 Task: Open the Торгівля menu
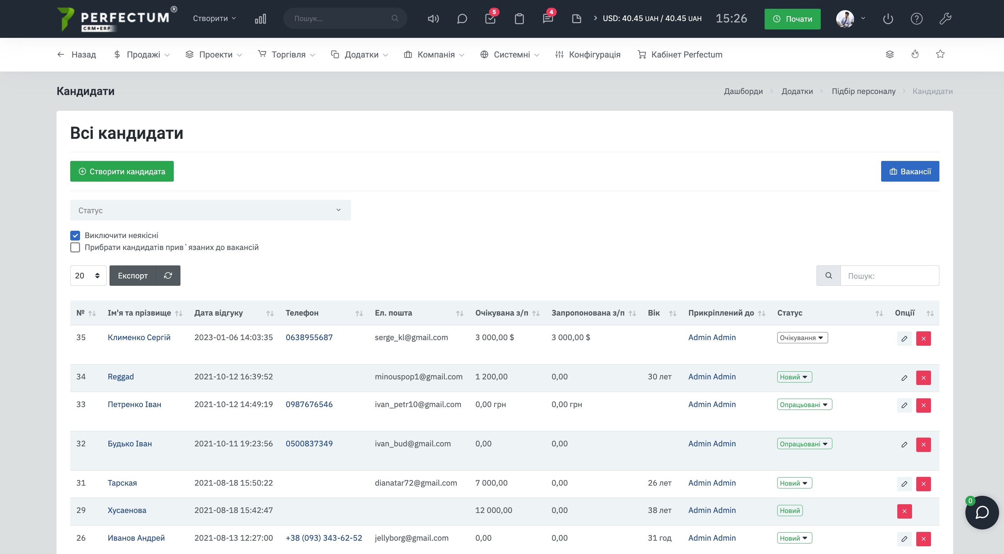click(x=286, y=54)
